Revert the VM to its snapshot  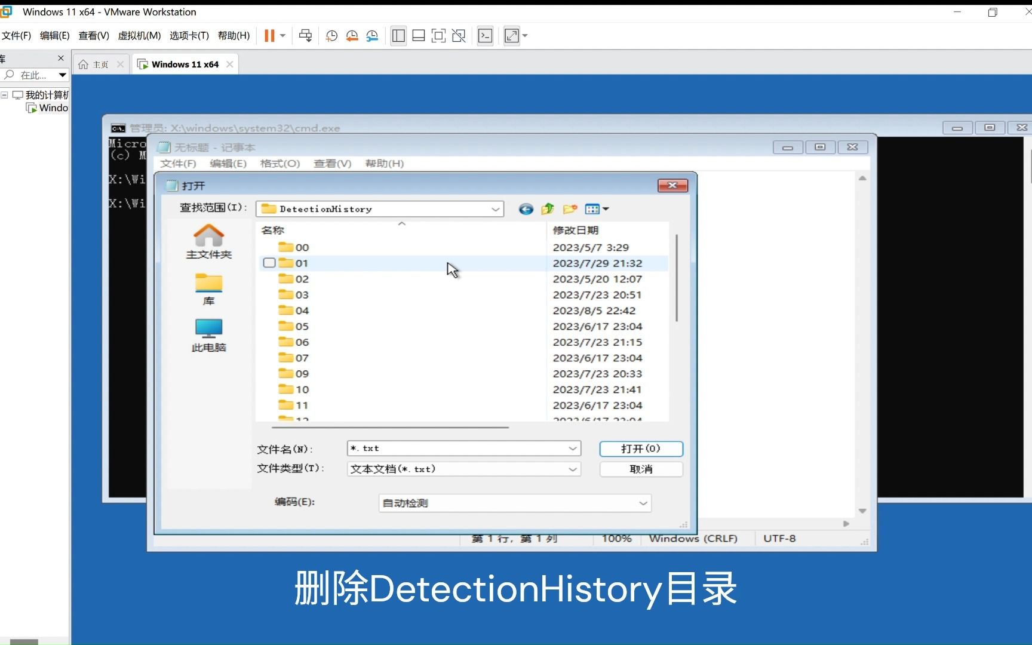pos(352,35)
